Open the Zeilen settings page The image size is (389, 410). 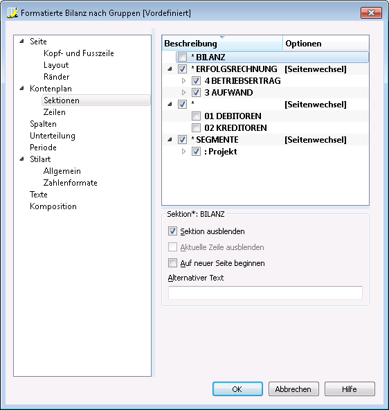[x=55, y=112]
